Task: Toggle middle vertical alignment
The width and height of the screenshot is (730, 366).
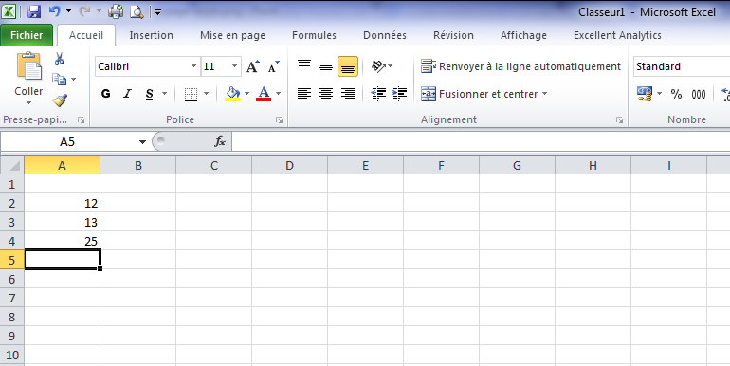Action: (x=326, y=66)
